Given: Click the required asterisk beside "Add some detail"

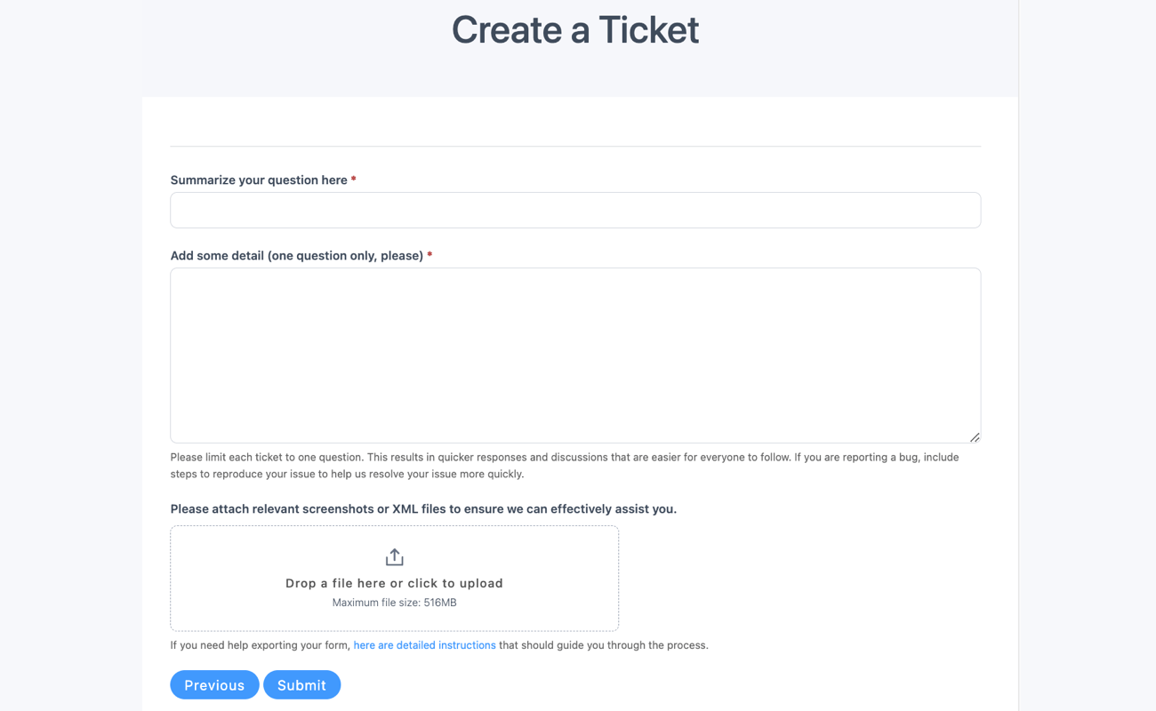Looking at the screenshot, I should 429,255.
